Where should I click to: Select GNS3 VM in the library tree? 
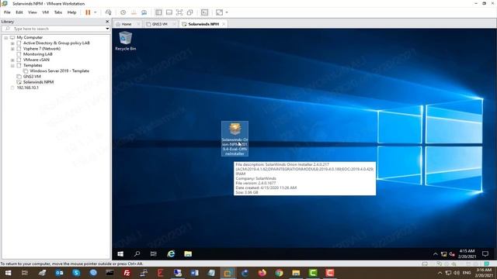coord(32,76)
